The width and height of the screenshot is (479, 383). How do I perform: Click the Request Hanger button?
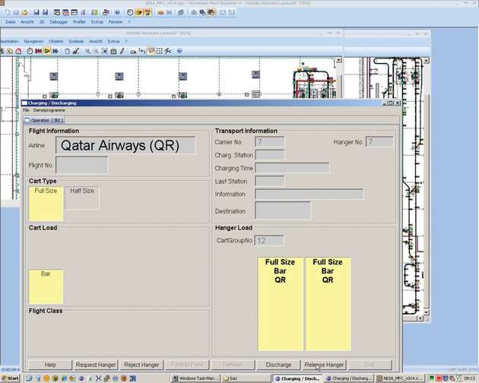[96, 365]
